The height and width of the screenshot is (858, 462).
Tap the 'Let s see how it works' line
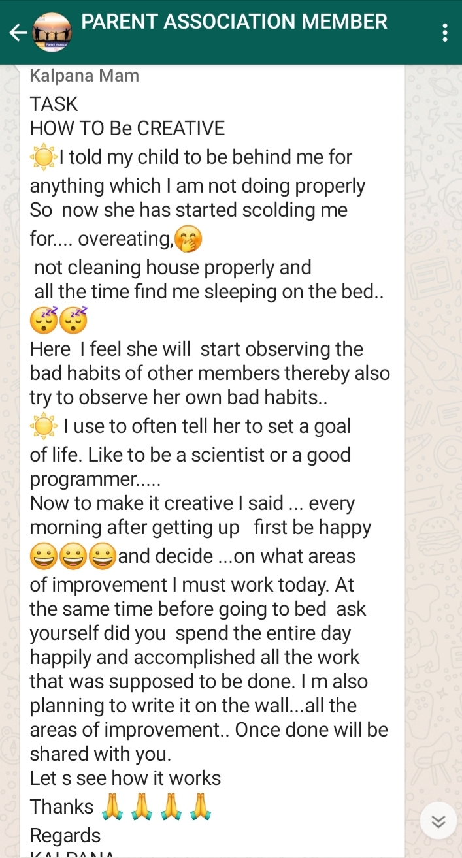125,778
